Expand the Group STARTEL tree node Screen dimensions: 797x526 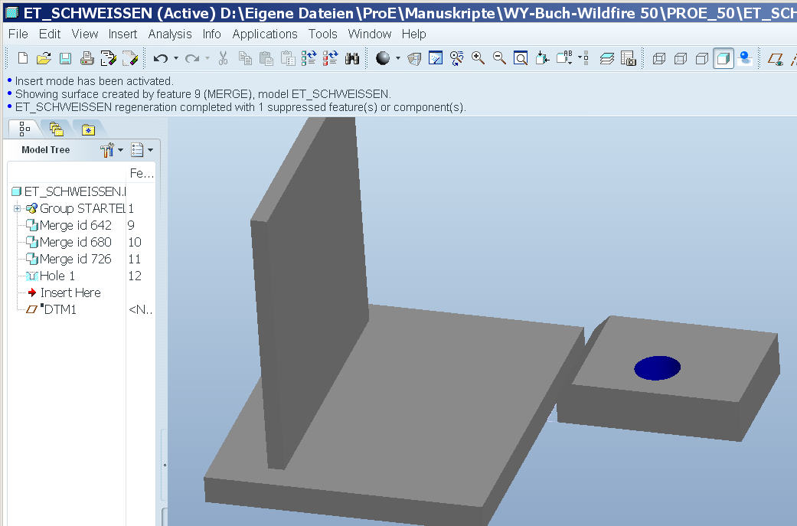(x=18, y=208)
